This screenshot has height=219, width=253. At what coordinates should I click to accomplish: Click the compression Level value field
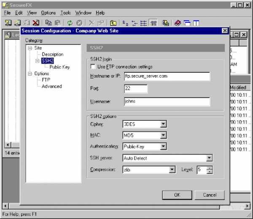(202, 170)
